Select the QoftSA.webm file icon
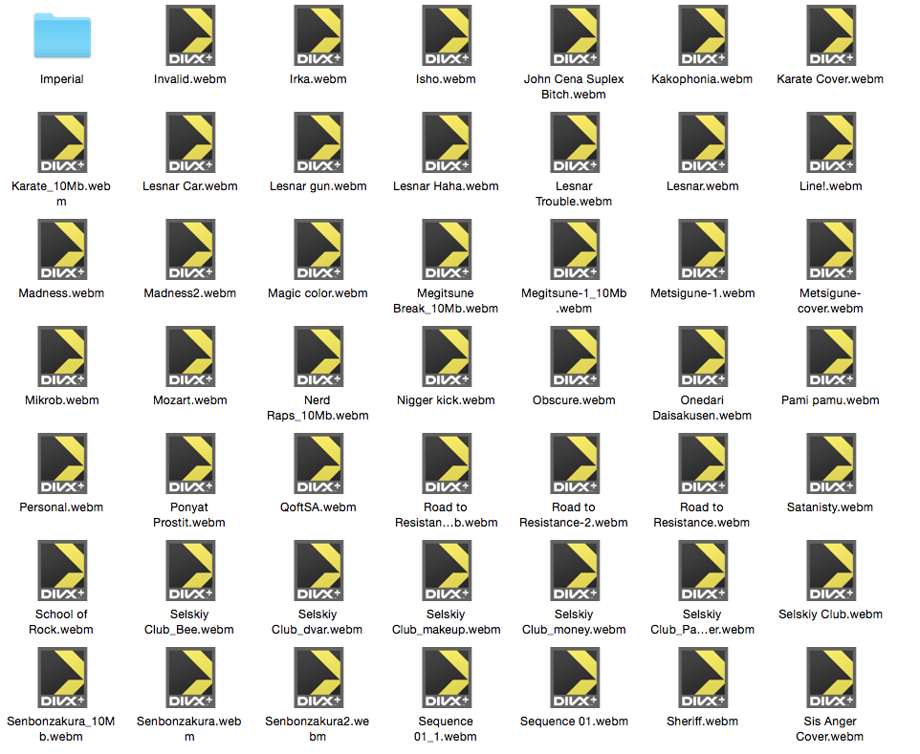The width and height of the screenshot is (920, 754). (318, 463)
